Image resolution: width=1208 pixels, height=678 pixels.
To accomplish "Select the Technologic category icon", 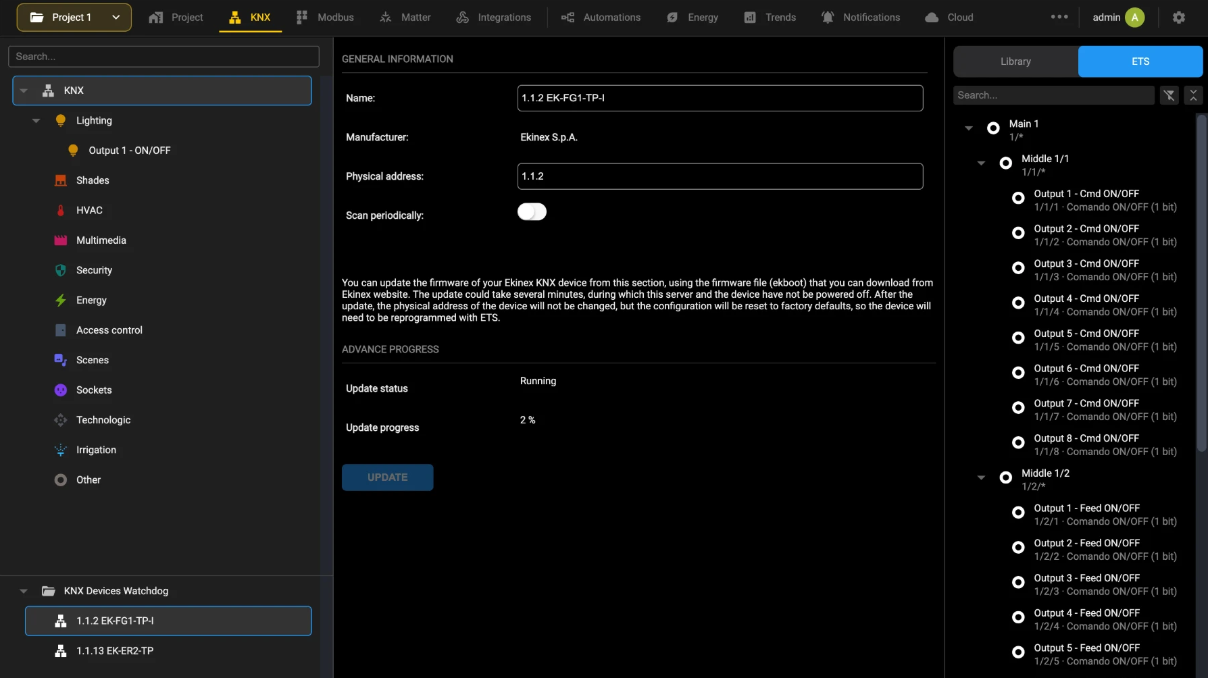I will point(61,420).
